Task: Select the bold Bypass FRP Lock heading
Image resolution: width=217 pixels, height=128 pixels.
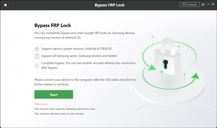Action: point(53,26)
